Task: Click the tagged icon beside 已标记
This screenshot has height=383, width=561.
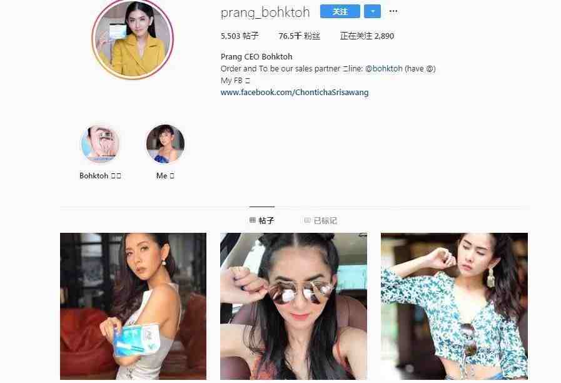Action: [307, 220]
